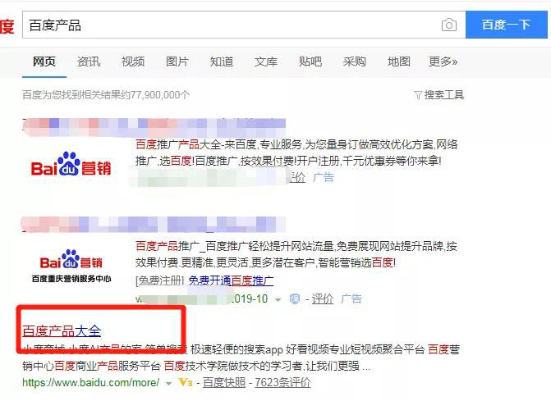This screenshot has height=401, width=551.
Task: Switch to the 资讯 tab
Action: (x=89, y=62)
